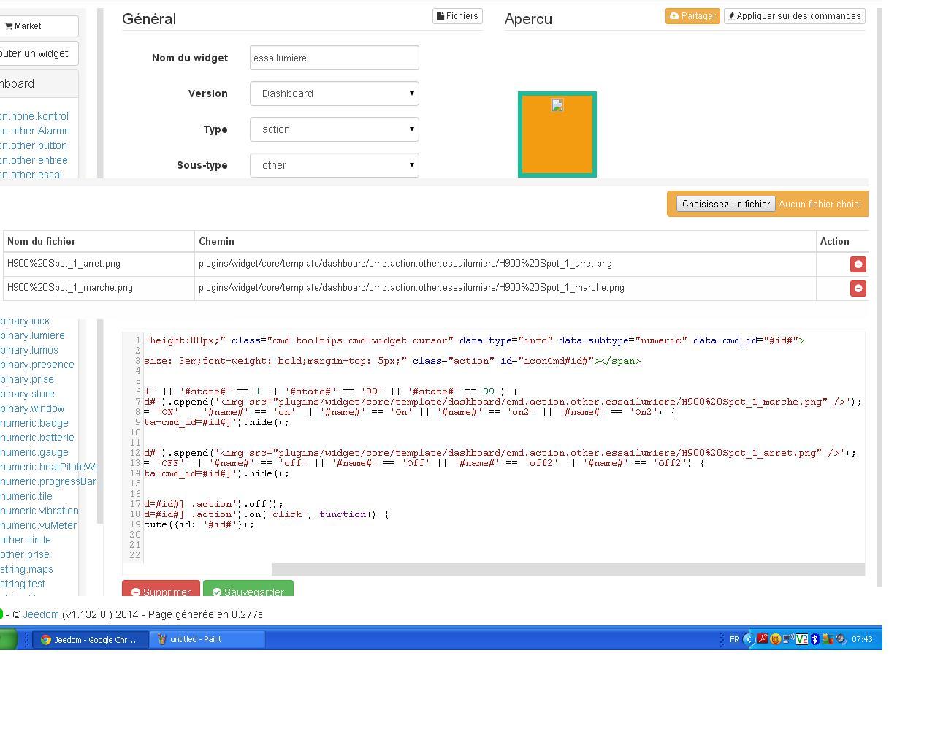
Task: Focus the Nom du widget input field
Action: 335,58
